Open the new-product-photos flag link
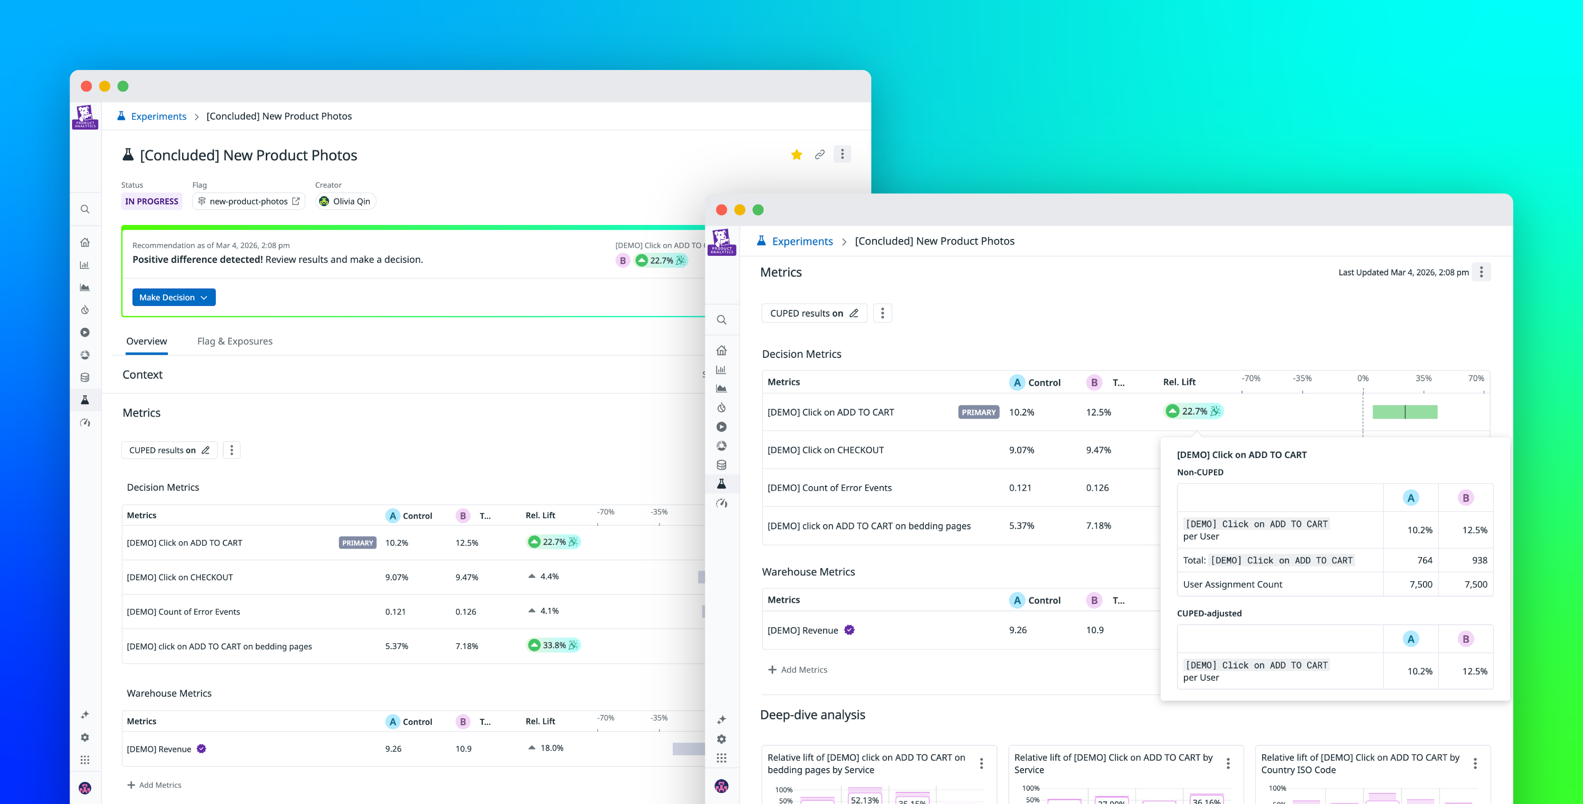 (x=248, y=201)
